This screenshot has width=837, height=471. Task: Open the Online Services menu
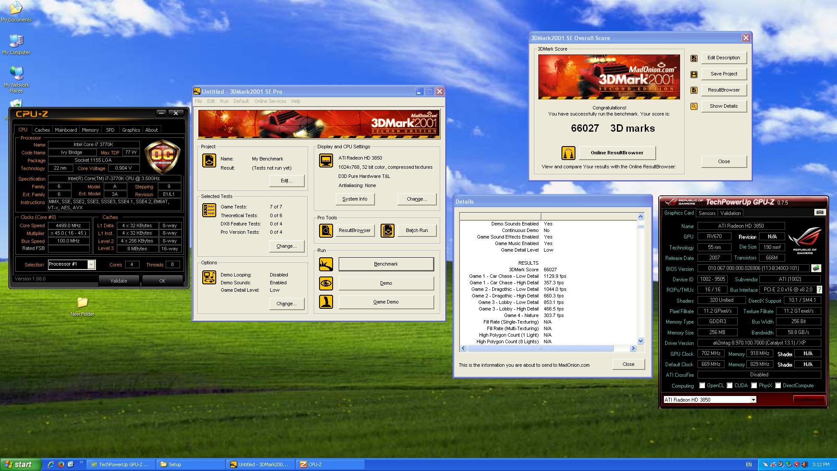point(270,101)
